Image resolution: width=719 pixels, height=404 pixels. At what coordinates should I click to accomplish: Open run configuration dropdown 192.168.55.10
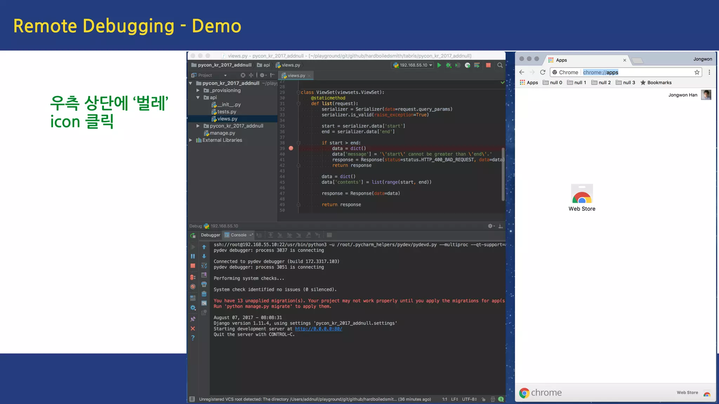pyautogui.click(x=413, y=65)
